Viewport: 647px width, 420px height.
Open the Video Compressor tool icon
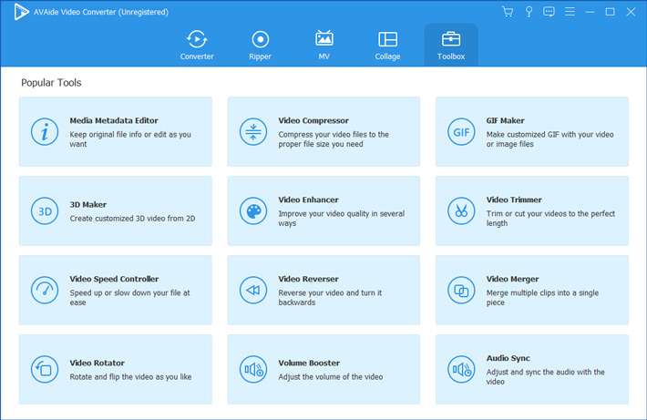click(252, 132)
